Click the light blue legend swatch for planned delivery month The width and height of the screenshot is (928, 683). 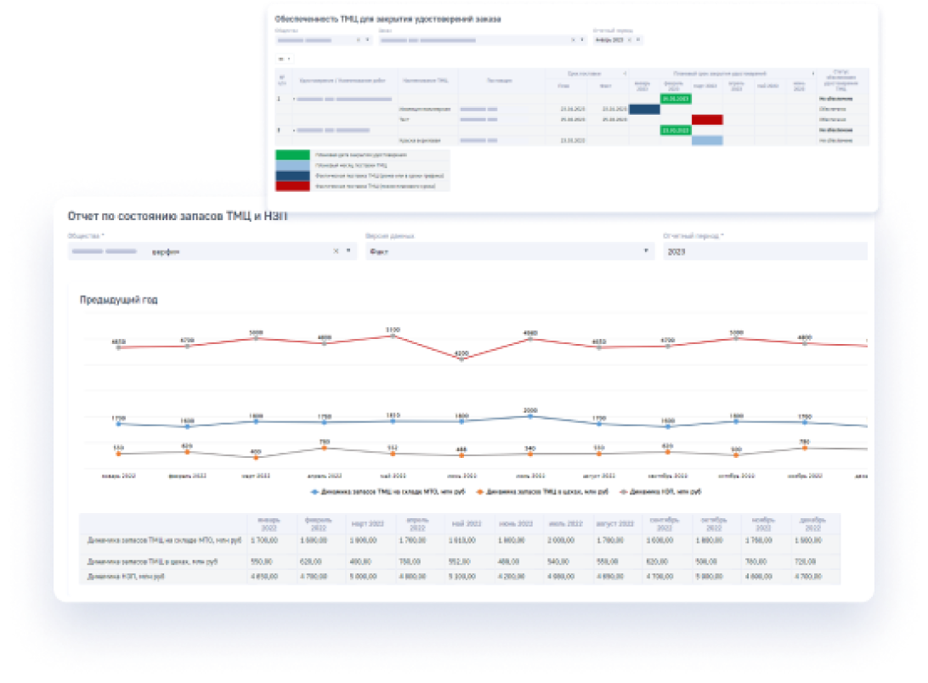pyautogui.click(x=292, y=166)
